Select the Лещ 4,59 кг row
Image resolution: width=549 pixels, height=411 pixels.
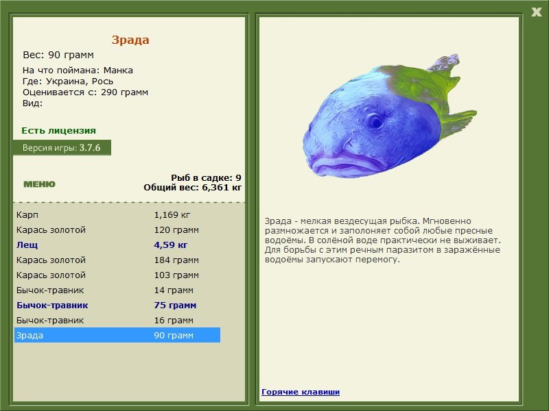point(117,245)
